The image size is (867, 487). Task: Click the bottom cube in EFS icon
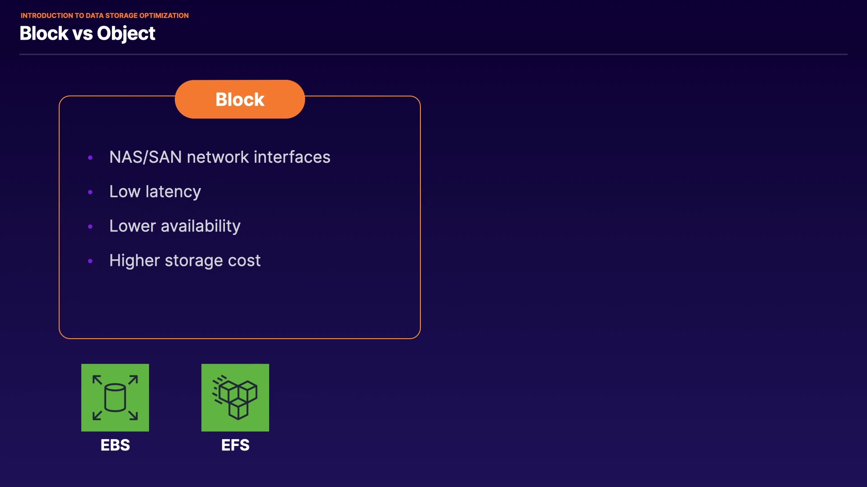238,409
